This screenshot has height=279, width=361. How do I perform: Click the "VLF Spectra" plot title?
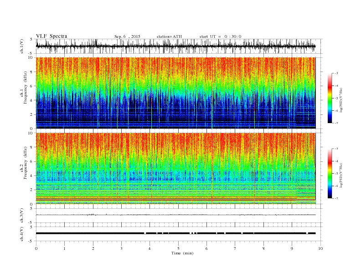[52, 36]
